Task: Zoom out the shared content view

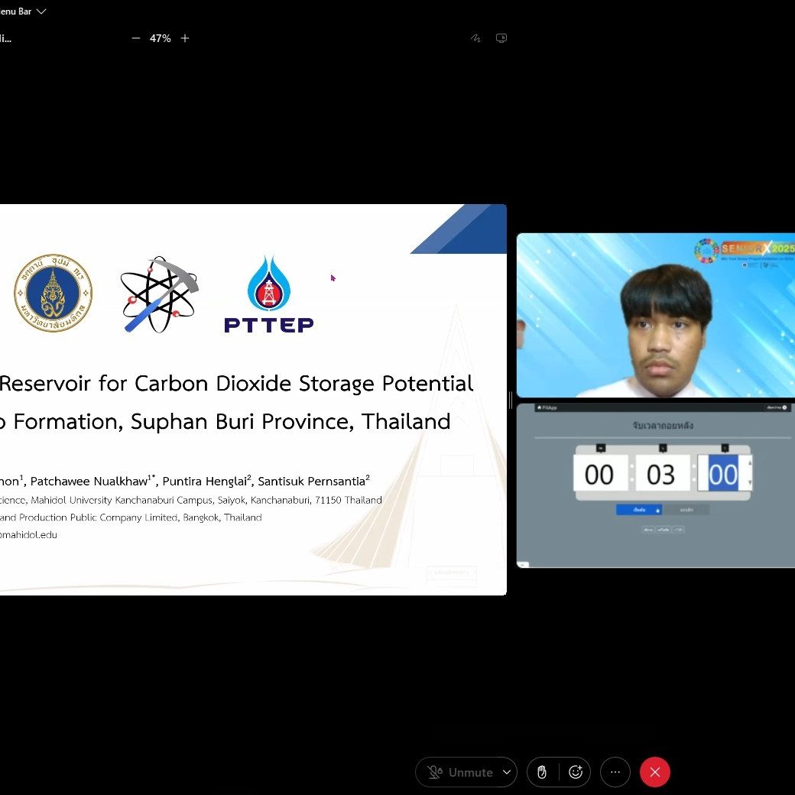Action: 136,38
